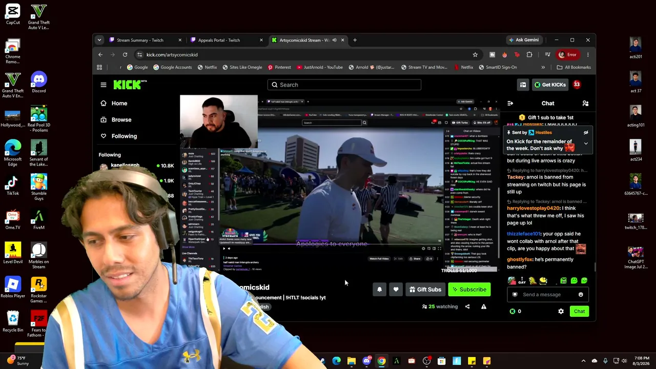Viewport: 656px width, 369px height.
Task: Expand hidden bookmarks chevron
Action: click(x=543, y=67)
